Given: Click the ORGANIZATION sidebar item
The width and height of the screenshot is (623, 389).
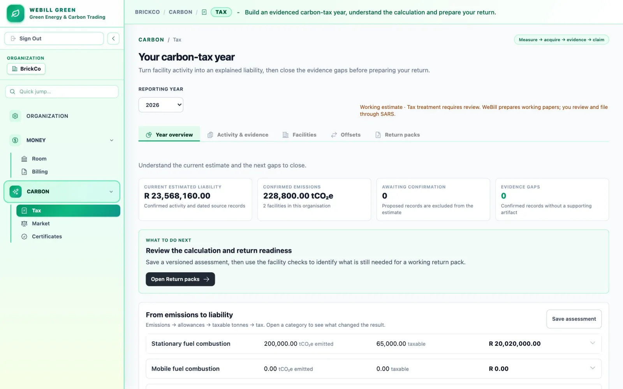Looking at the screenshot, I should 62,116.
